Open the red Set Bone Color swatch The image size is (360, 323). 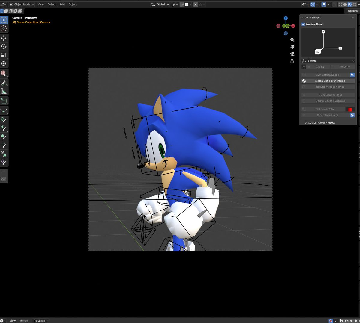point(350,109)
